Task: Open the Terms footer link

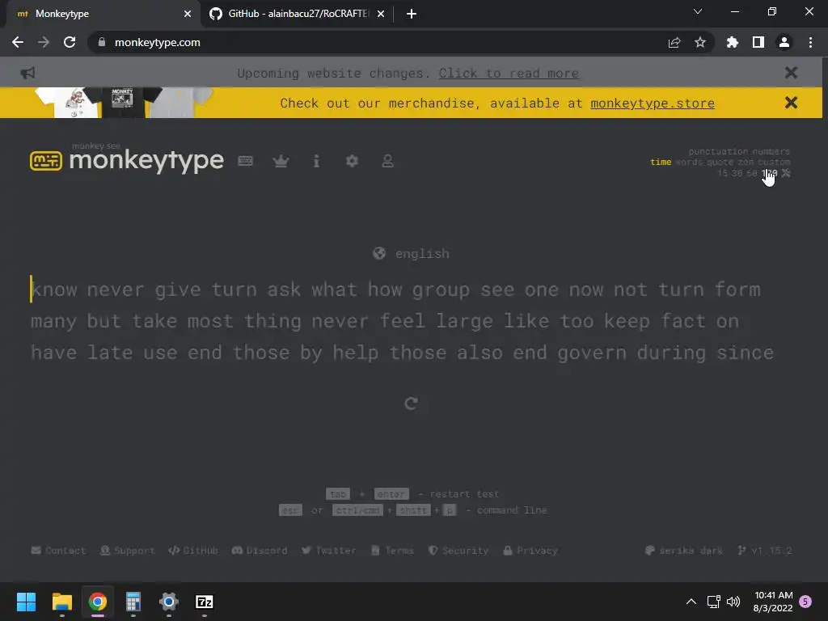Action: click(x=392, y=550)
